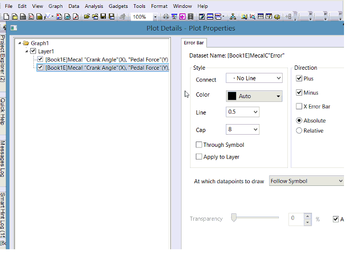Click the New Layout toolbar icon
The image size is (362, 263).
coord(59,16)
